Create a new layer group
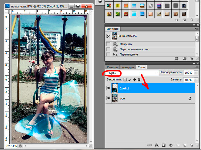The width and height of the screenshot is (201, 150). click(x=178, y=145)
